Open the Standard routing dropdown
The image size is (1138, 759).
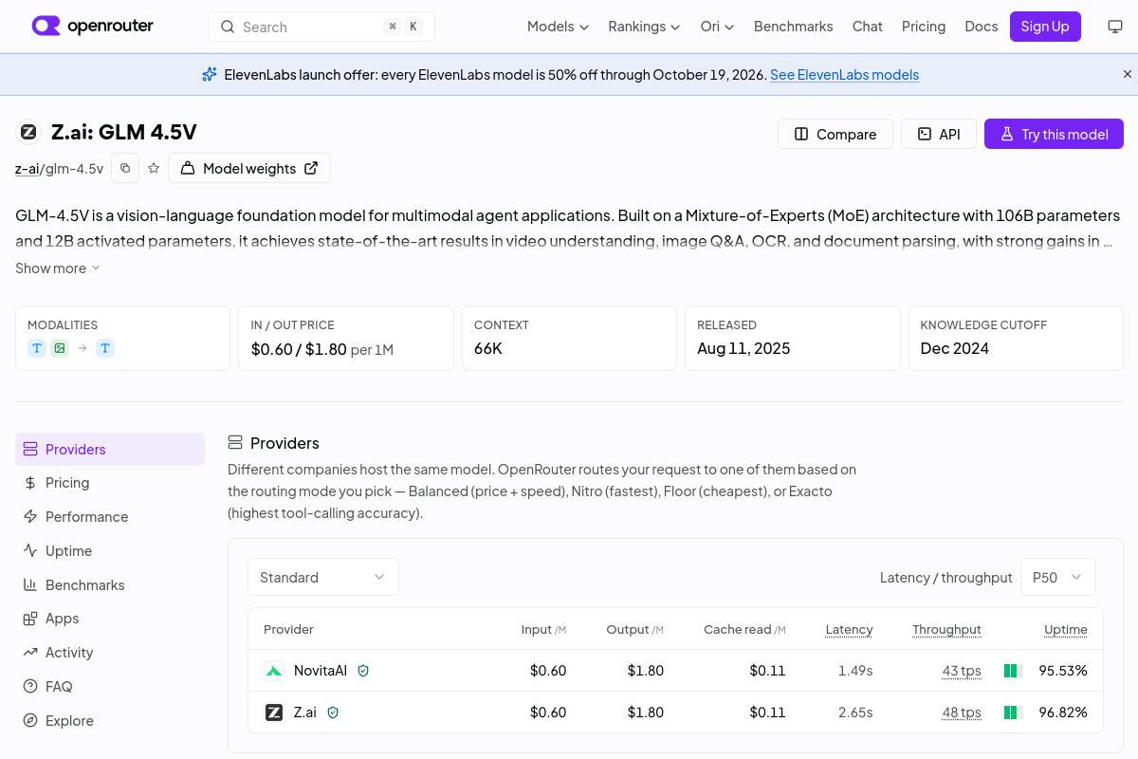323,577
